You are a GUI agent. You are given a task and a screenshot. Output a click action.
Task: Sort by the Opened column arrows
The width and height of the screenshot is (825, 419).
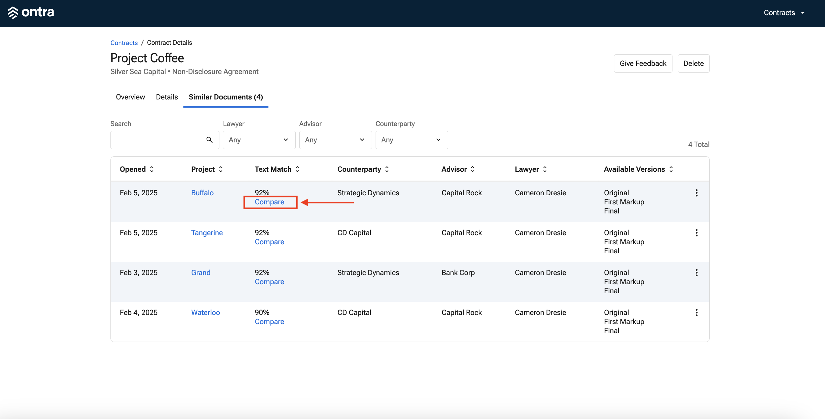(152, 169)
